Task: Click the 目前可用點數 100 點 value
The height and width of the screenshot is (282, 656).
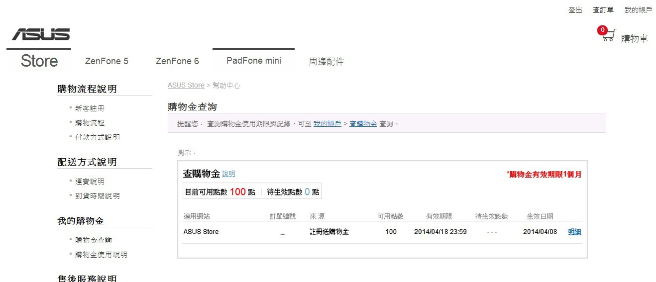Action: [x=220, y=192]
